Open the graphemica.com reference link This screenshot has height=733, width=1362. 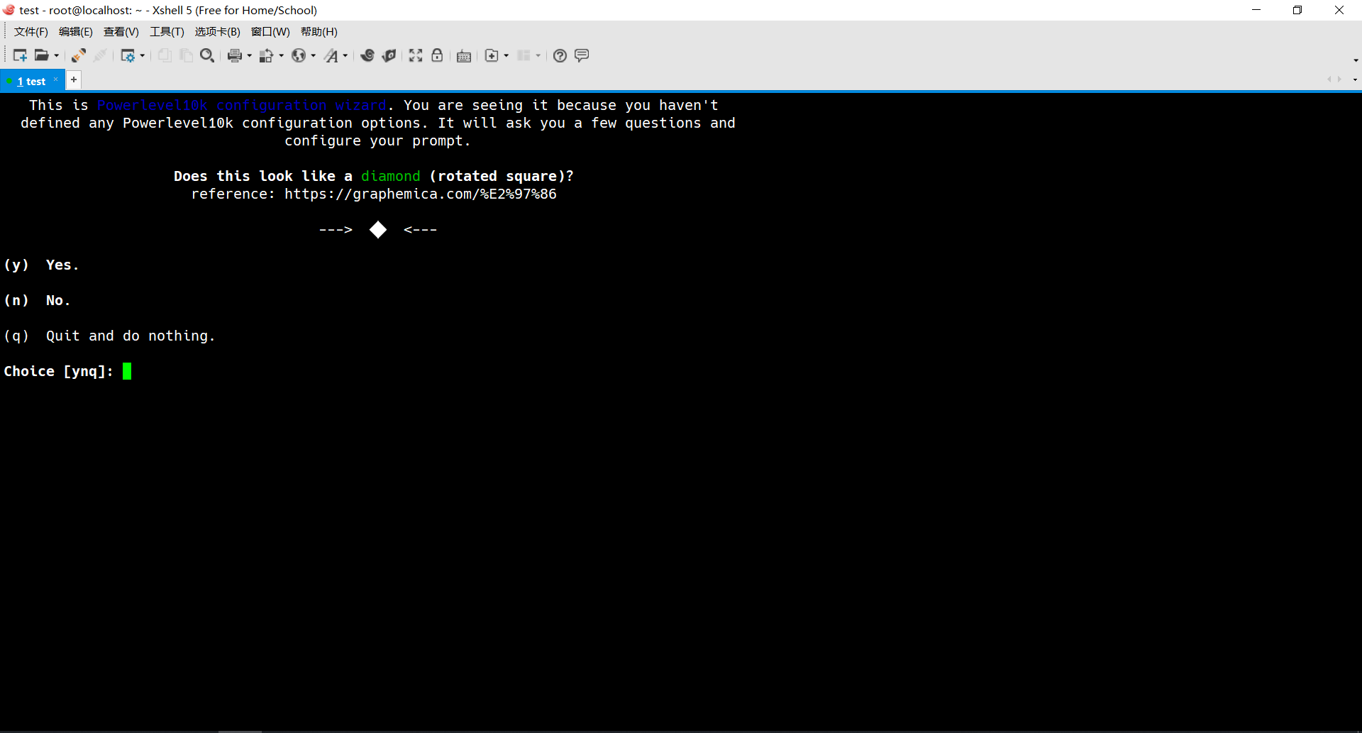420,194
